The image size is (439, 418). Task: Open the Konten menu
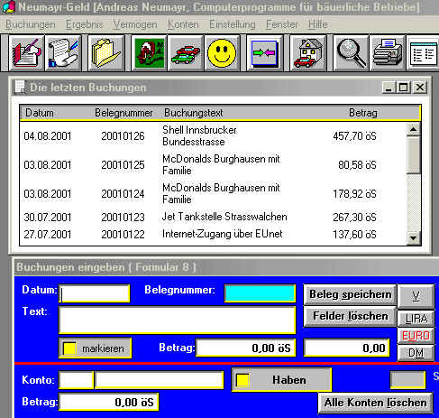[x=183, y=24]
